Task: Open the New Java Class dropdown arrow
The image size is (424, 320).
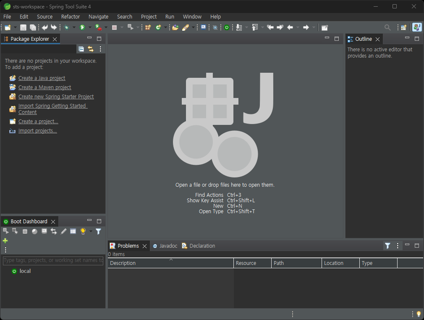Action: click(x=165, y=27)
